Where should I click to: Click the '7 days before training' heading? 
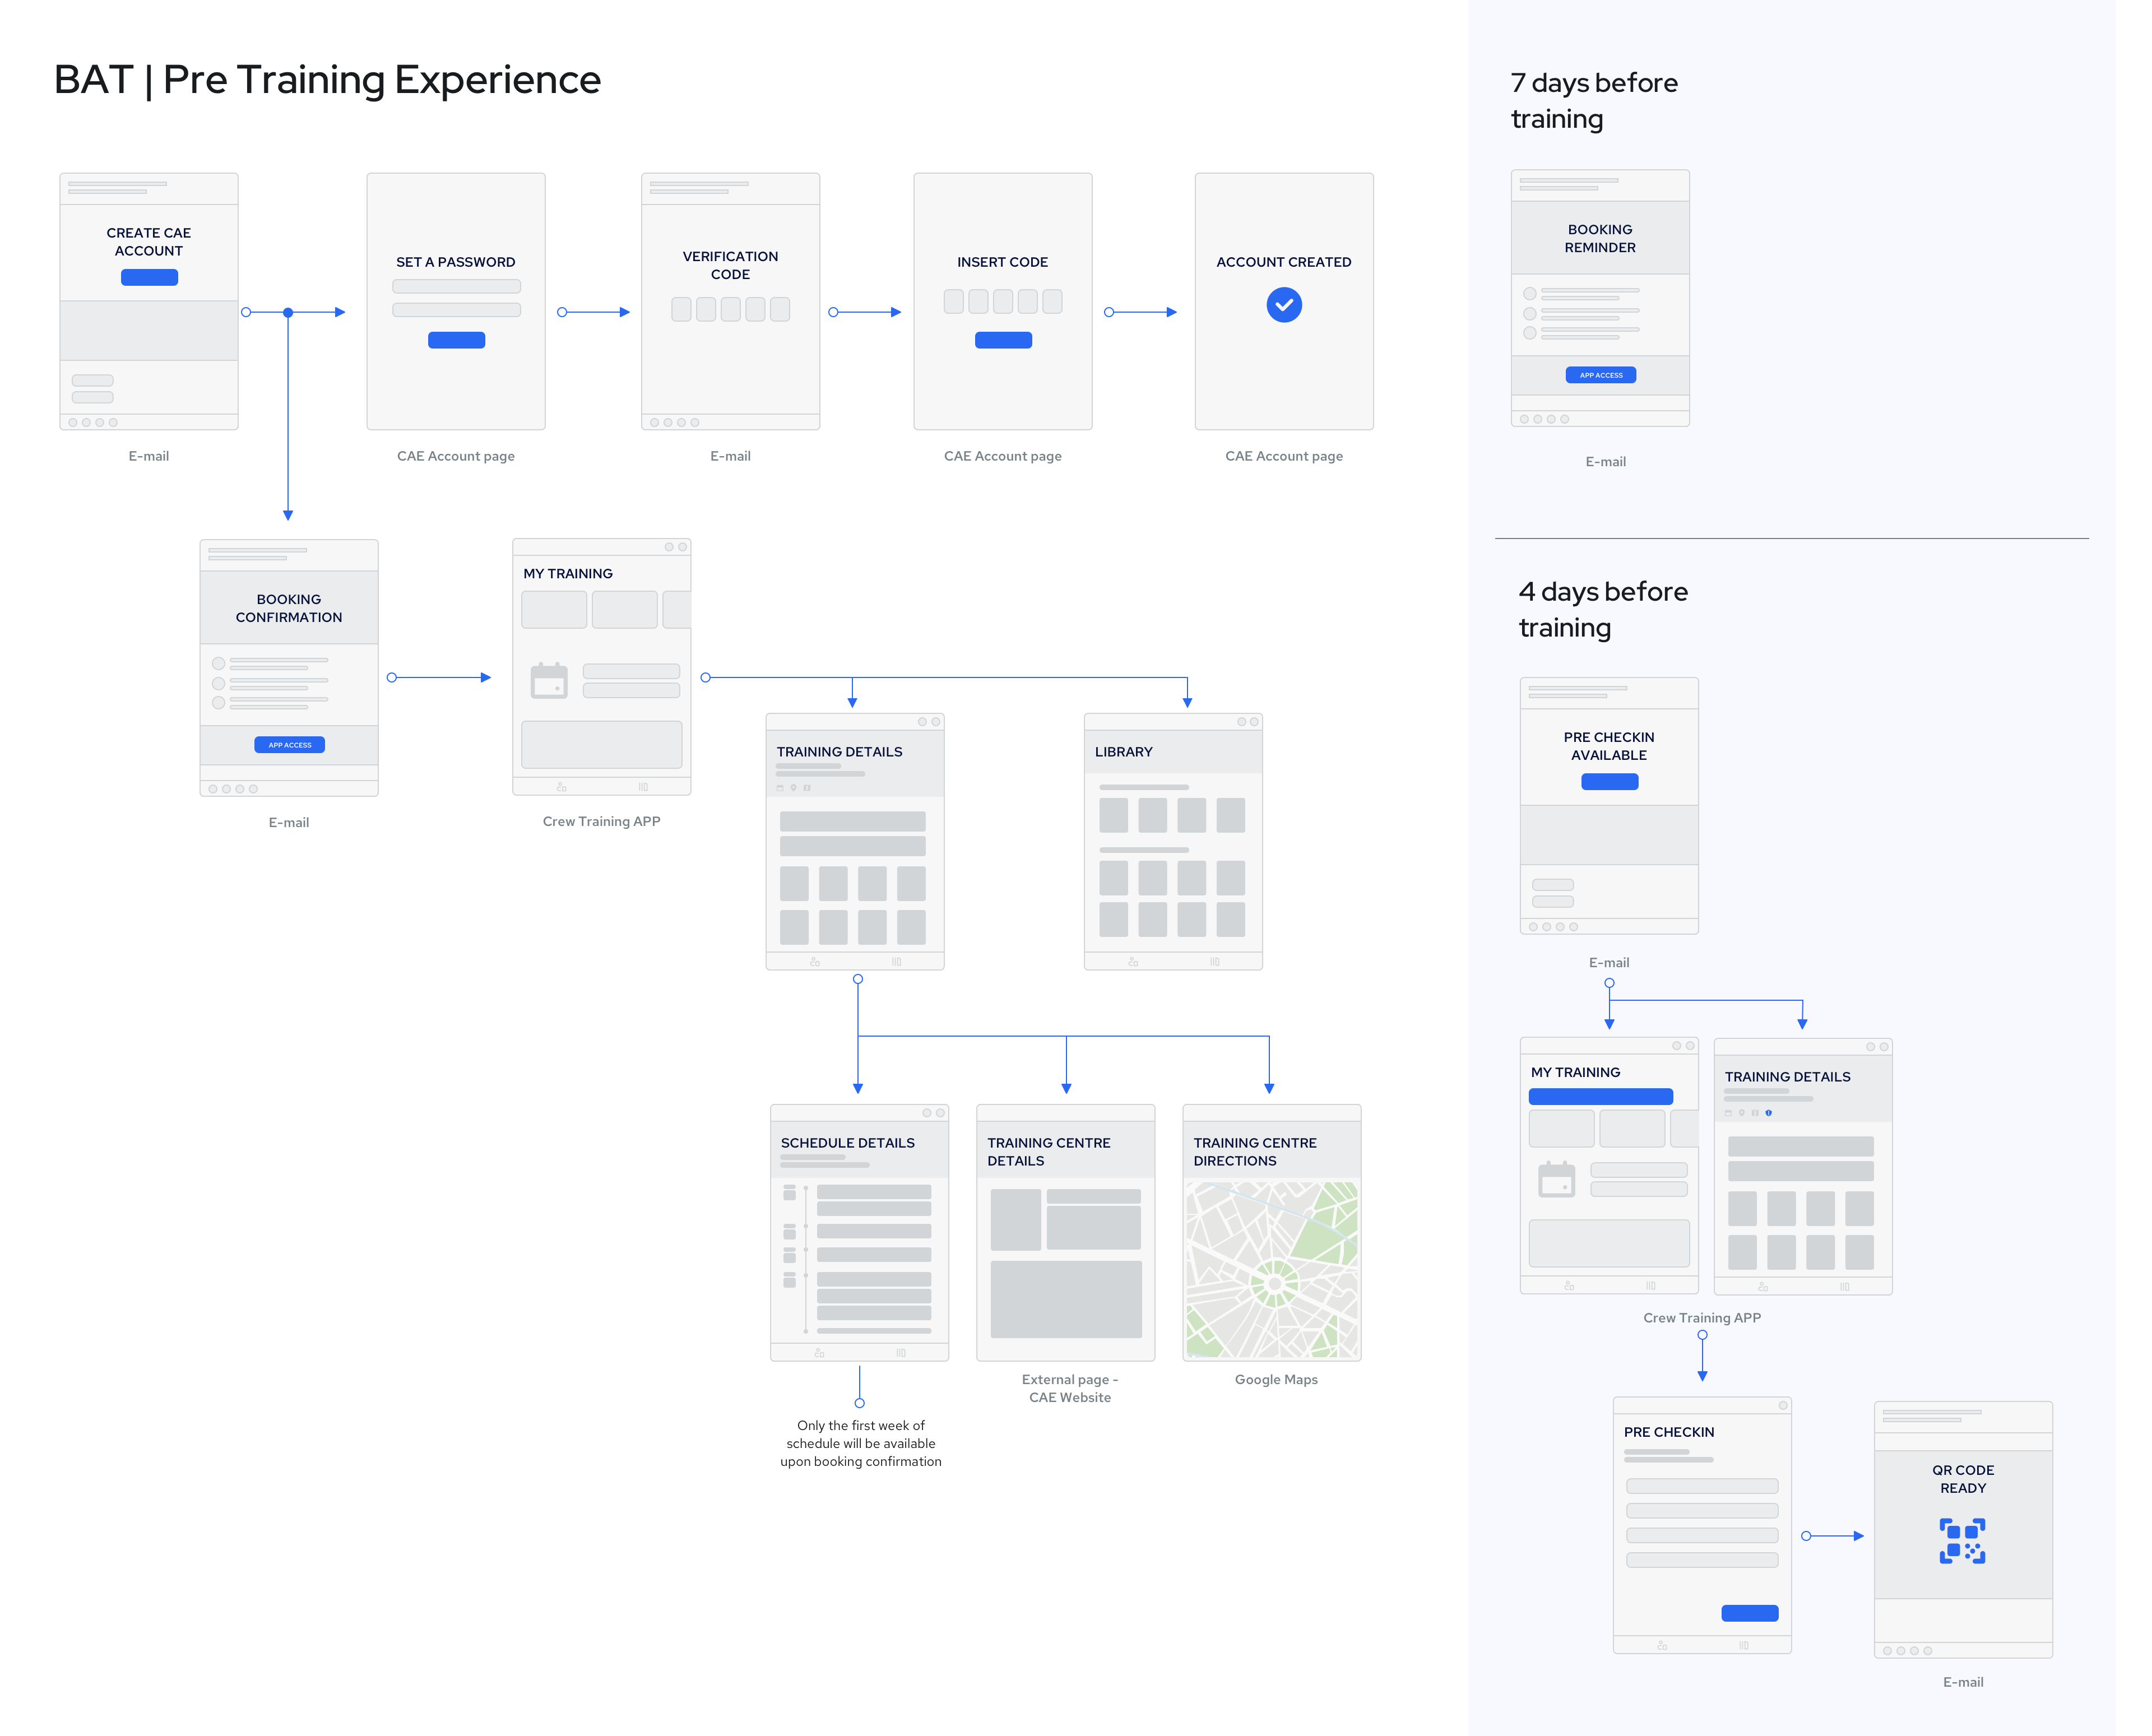(x=1594, y=100)
